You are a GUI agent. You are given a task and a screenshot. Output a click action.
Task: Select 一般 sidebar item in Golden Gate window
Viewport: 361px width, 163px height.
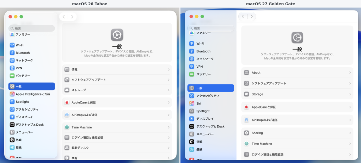coord(211,88)
